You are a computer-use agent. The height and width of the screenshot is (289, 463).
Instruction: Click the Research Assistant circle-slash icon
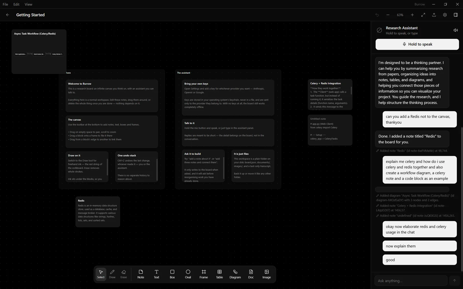pyautogui.click(x=379, y=30)
